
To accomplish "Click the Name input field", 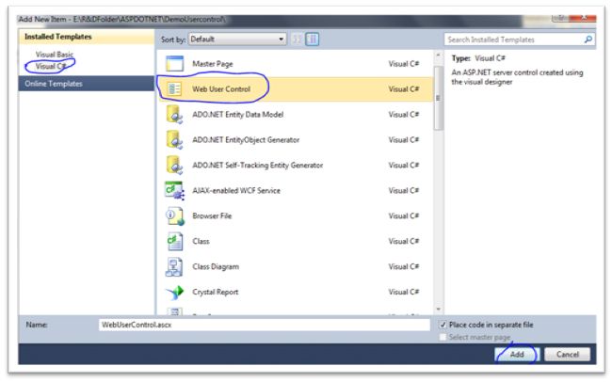I will tap(265, 325).
